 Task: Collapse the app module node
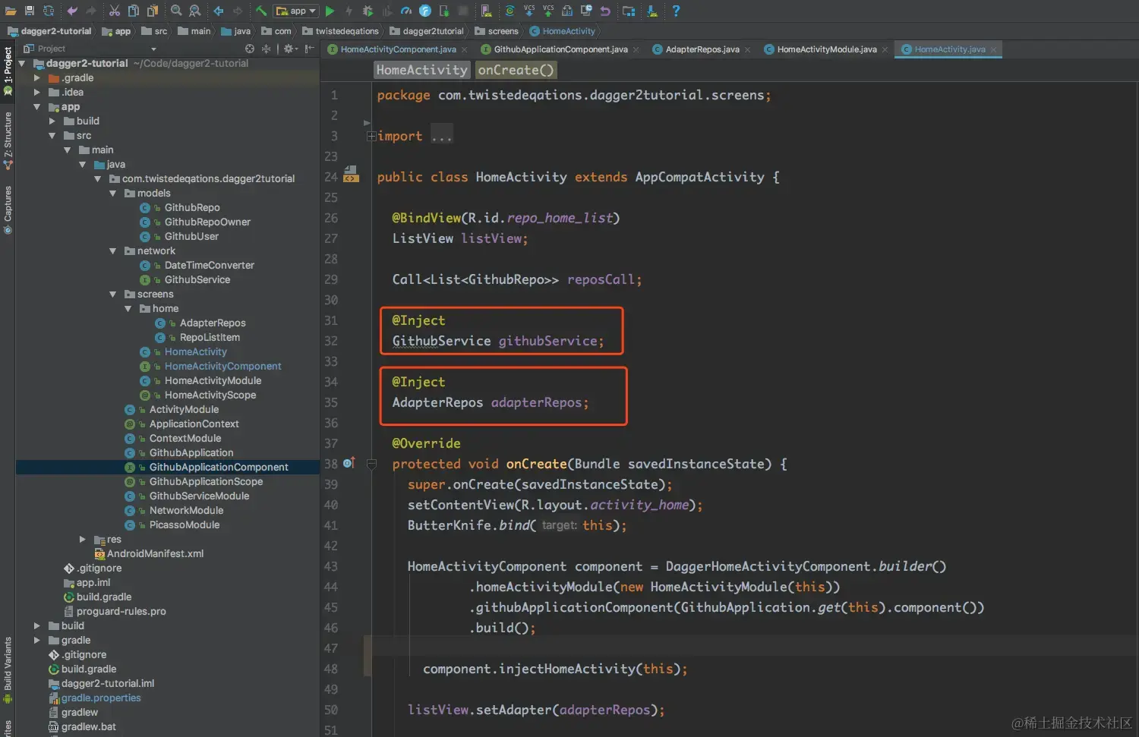pos(36,107)
